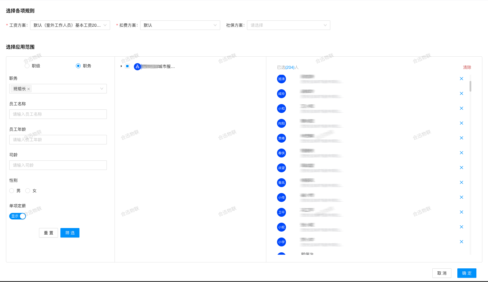Screen dimensions: 488x282
Task: Remove 向阳 using the X icon
Action: point(461,123)
